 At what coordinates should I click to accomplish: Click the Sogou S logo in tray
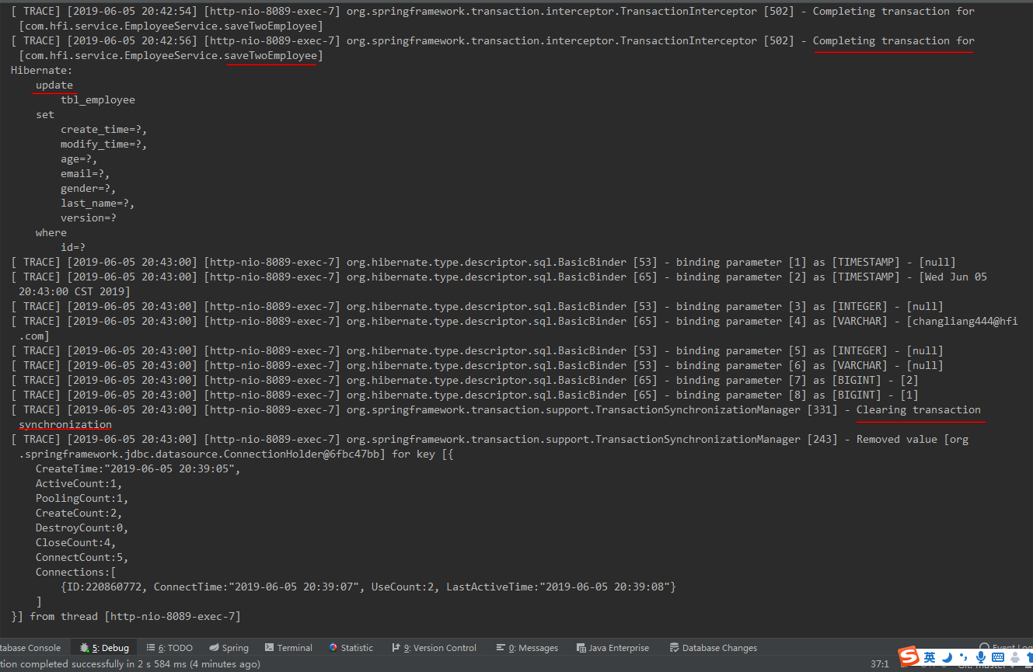[x=909, y=657]
